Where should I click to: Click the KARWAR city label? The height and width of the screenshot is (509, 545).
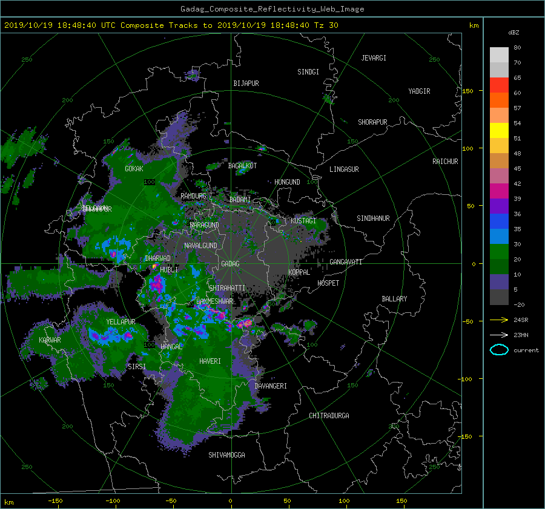[50, 340]
